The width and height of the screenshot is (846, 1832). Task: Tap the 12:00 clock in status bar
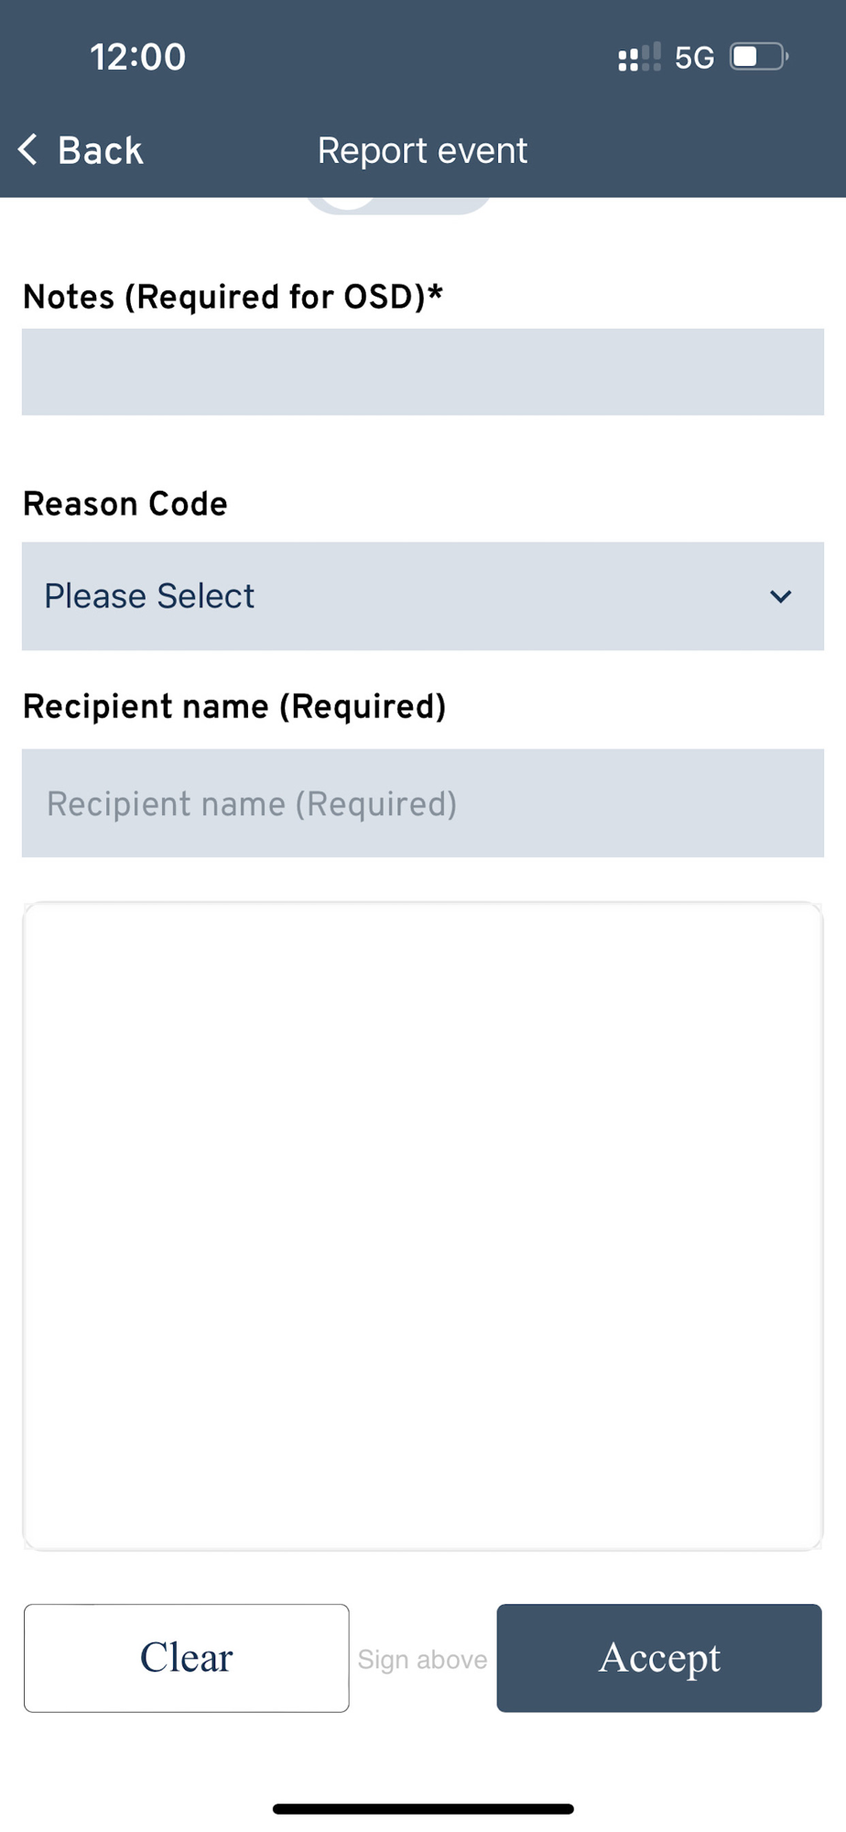pos(138,57)
